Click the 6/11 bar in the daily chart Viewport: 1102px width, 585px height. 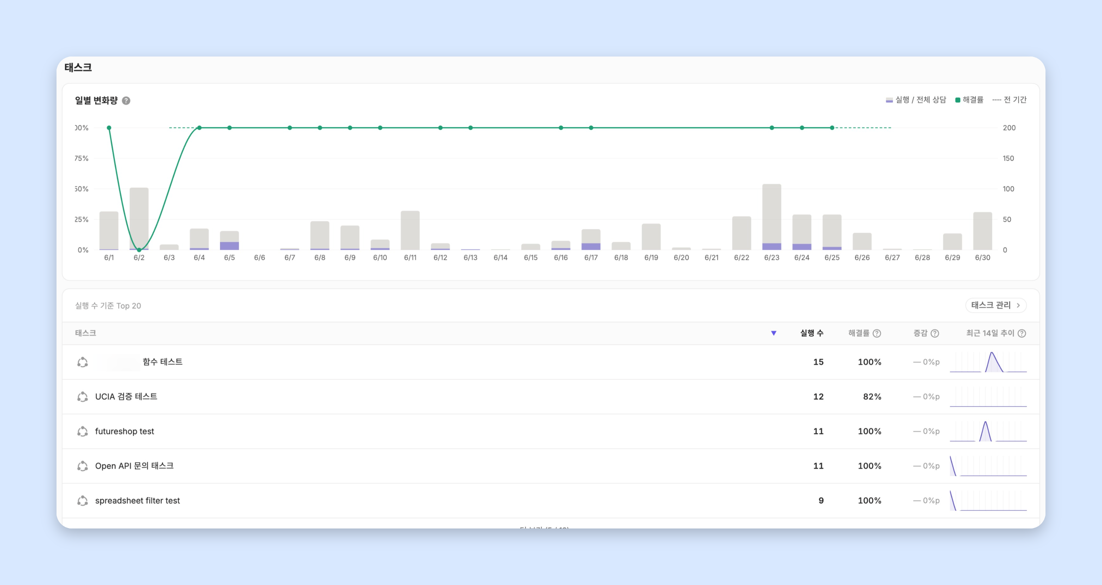(x=410, y=230)
